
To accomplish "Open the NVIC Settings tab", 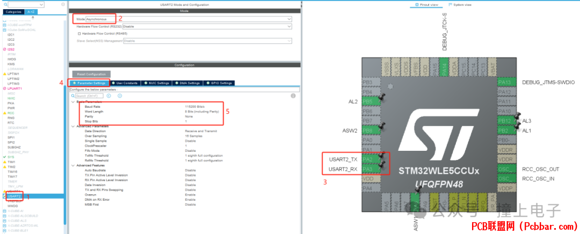I will [158, 83].
